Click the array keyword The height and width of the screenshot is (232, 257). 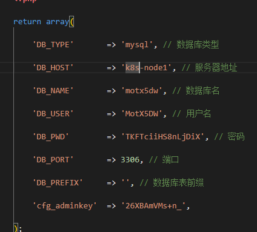coord(58,22)
